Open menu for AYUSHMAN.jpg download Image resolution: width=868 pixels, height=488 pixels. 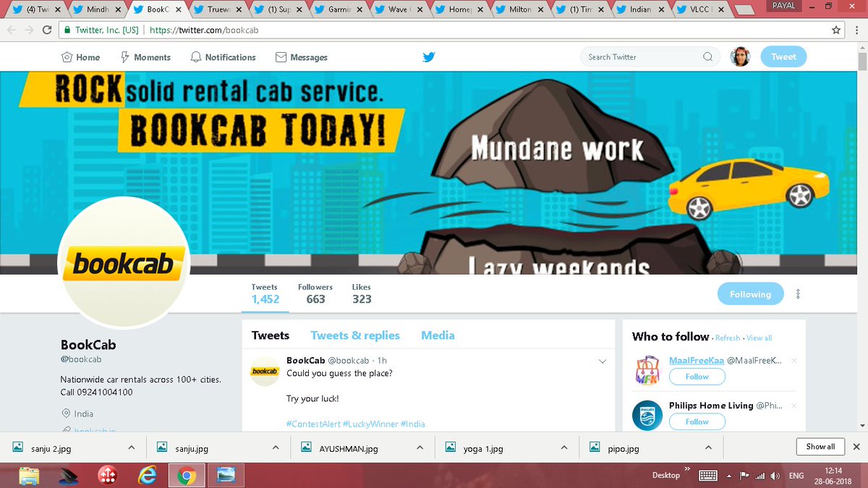(x=420, y=448)
